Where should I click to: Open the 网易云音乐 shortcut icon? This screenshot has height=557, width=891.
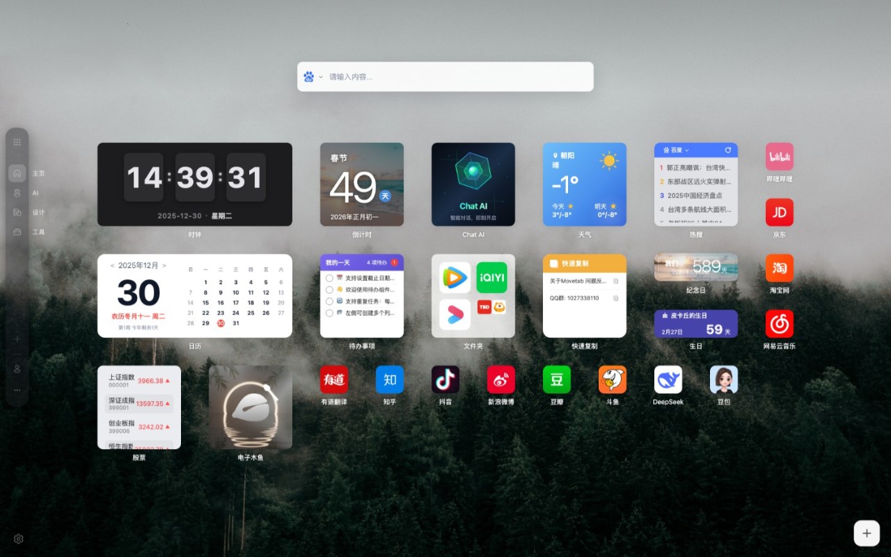pyautogui.click(x=779, y=324)
